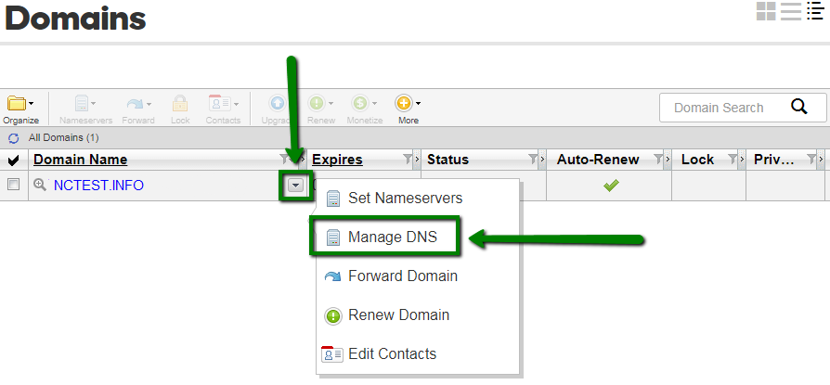Toggle the select-all checkmark in header
The width and height of the screenshot is (830, 385).
coord(14,160)
